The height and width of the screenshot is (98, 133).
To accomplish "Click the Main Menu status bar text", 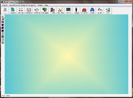I will 6,96.
